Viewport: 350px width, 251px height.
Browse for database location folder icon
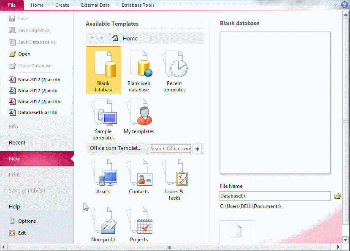tap(337, 196)
